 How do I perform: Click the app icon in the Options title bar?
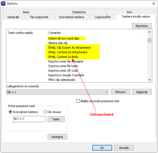[x=3, y=4]
